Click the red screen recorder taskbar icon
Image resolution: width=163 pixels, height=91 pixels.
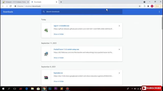click(67, 89)
